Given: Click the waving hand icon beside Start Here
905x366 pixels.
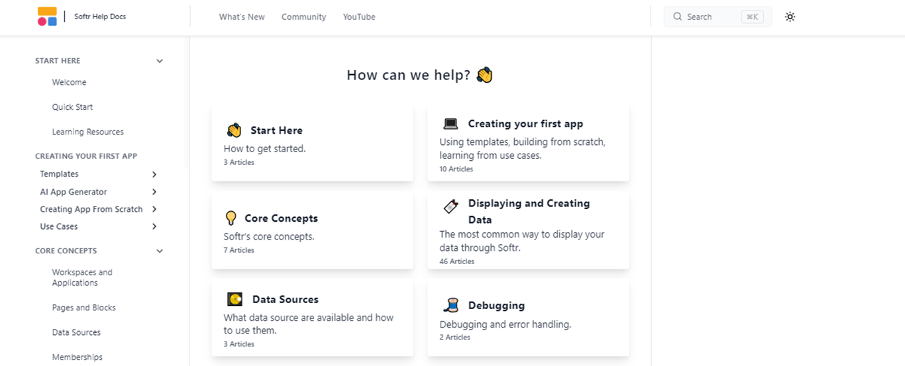Looking at the screenshot, I should [234, 130].
